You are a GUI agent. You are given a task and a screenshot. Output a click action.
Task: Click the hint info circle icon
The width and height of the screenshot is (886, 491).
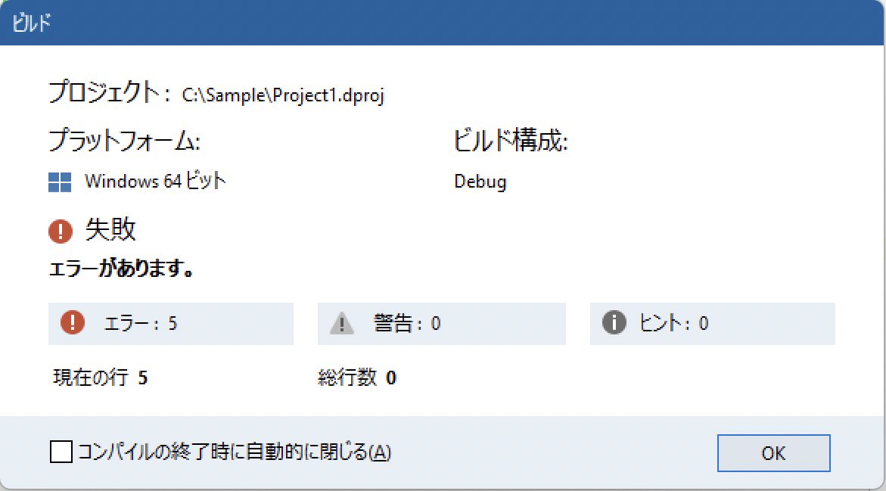614,322
